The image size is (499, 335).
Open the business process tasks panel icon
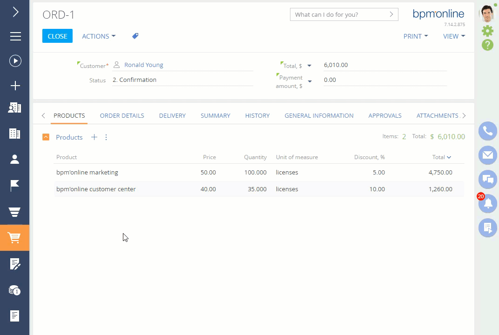click(x=488, y=228)
